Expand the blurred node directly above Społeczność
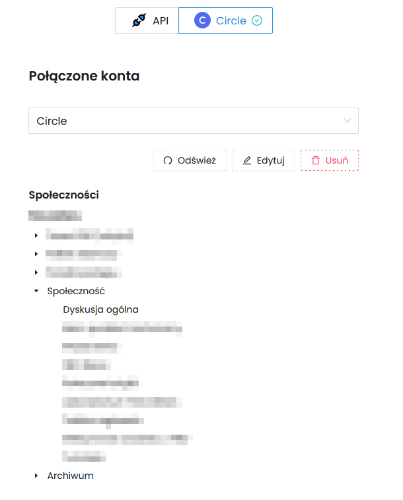Screen dimensions: 403x500 tap(36, 272)
